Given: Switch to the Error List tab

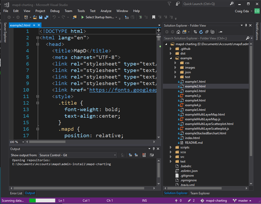Looking at the screenshot, I should point(16,193).
